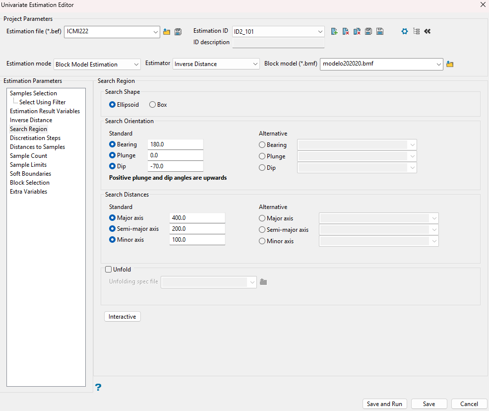Select the Box search shape
This screenshot has width=489, height=411.
[152, 105]
